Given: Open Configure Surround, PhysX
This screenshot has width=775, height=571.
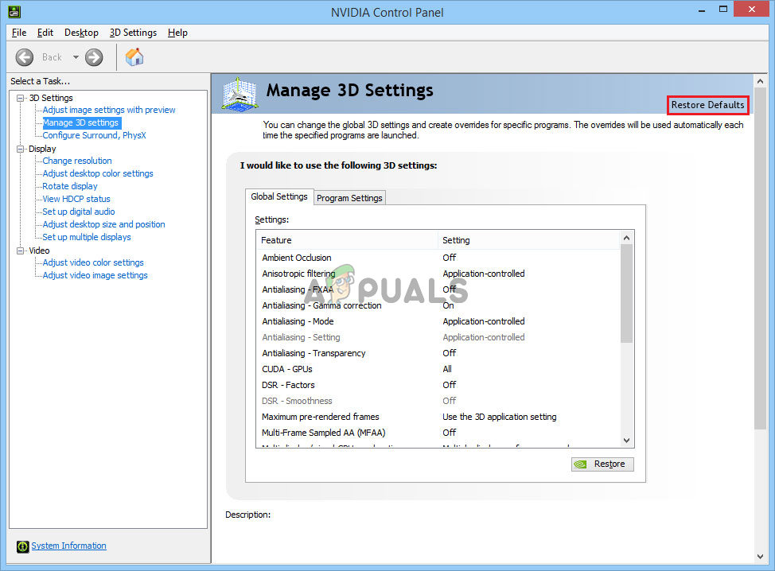Looking at the screenshot, I should [94, 135].
